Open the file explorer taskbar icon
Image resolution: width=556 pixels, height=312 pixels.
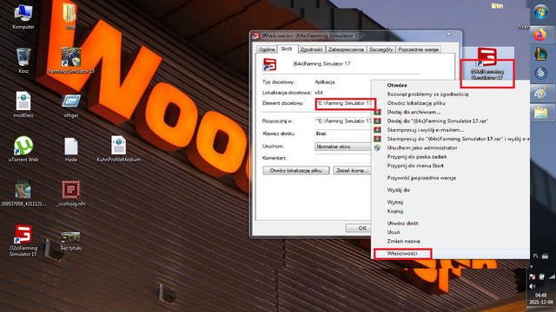coord(540,114)
